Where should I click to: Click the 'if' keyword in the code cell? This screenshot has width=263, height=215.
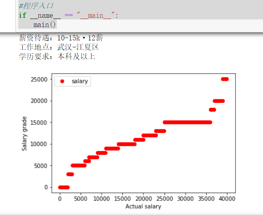[22, 16]
